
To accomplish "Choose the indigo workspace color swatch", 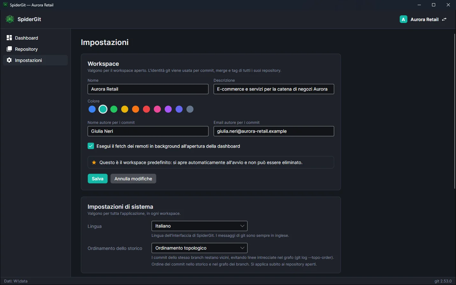I will (179, 109).
